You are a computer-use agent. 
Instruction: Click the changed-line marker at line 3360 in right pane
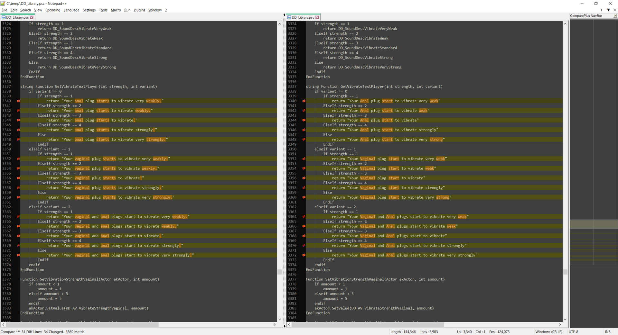(304, 197)
